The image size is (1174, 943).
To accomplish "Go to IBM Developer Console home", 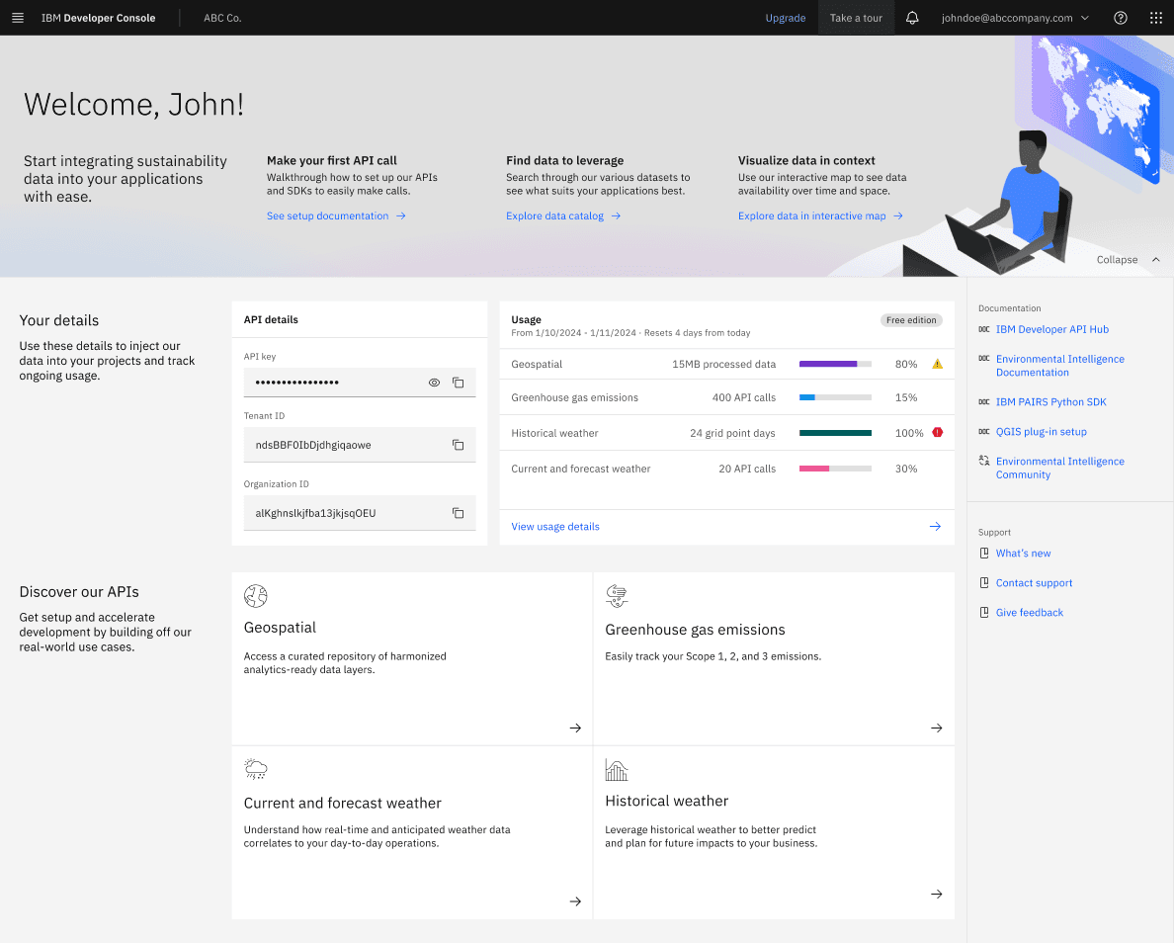I will tap(98, 18).
